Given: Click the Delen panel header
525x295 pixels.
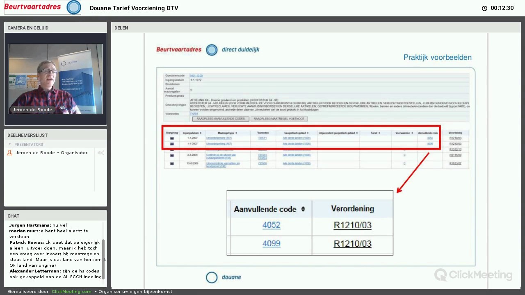Looking at the screenshot, I should pyautogui.click(x=316, y=28).
